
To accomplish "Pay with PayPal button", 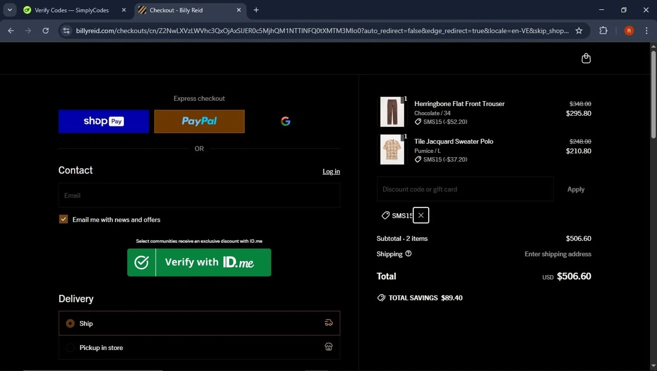I will point(199,121).
